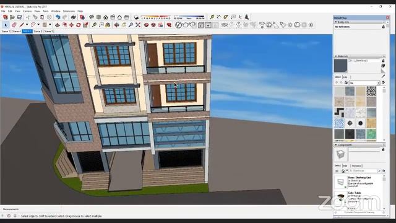The height and width of the screenshot is (223, 396).
Task: Click components search button
Action: (379, 171)
